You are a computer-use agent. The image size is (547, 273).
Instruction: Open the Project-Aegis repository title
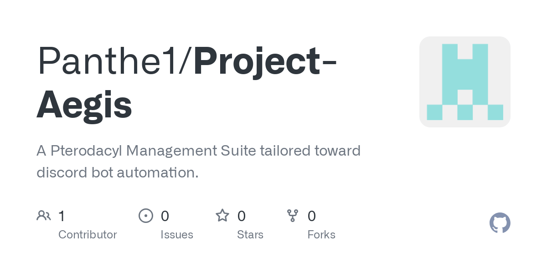(x=187, y=83)
